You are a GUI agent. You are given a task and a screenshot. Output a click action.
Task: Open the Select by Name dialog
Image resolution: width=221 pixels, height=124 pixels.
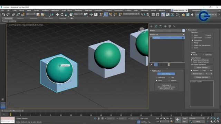pos(43,14)
